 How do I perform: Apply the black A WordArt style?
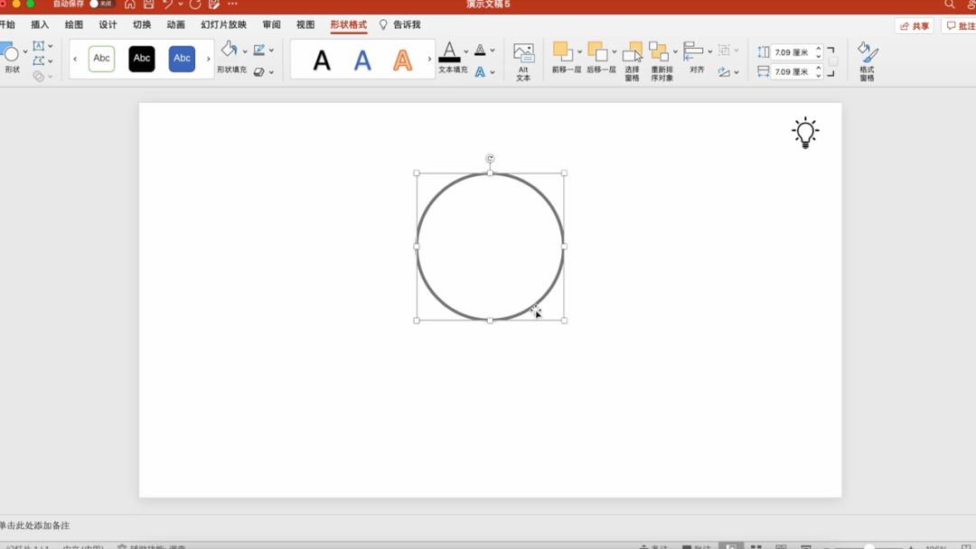322,60
